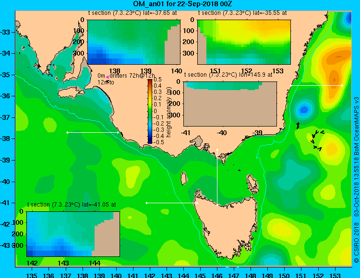360x278 pixels.
Task: Click the -38 latitude axis label
Action: [x=5, y=139]
